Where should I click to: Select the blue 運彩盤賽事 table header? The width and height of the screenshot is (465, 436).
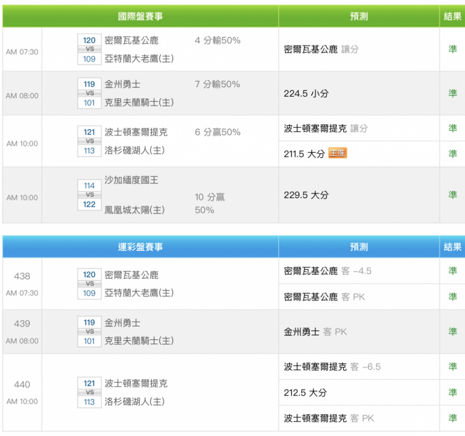140,247
